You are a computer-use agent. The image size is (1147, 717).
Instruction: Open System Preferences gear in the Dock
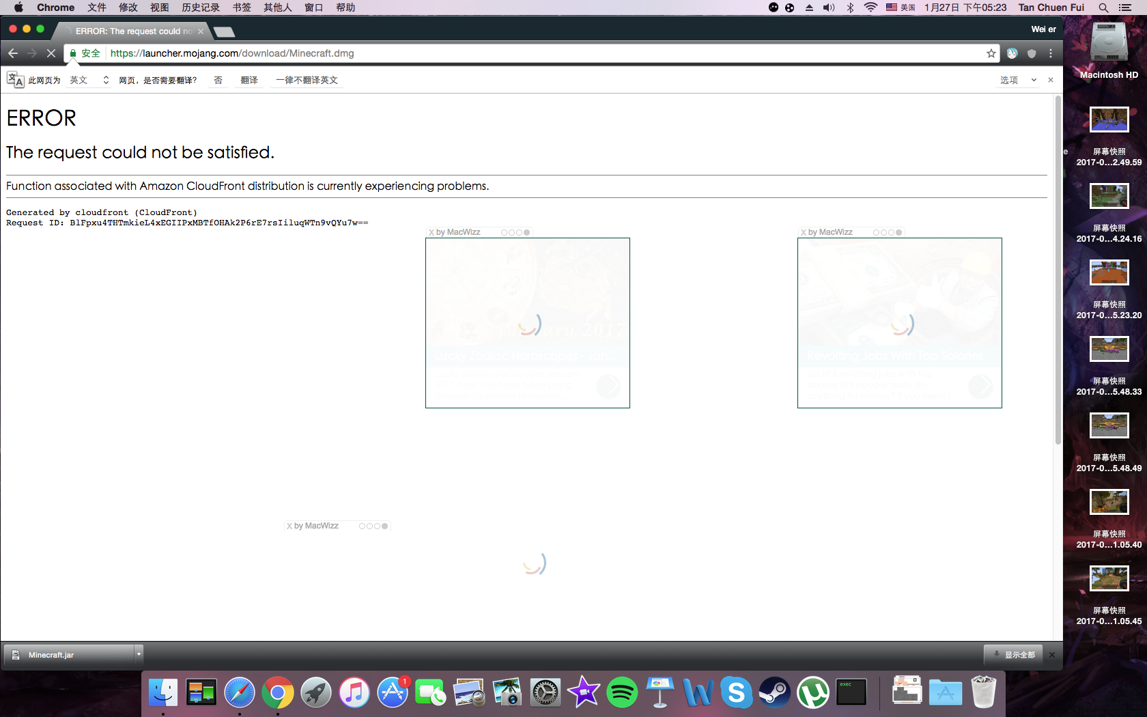(x=546, y=693)
